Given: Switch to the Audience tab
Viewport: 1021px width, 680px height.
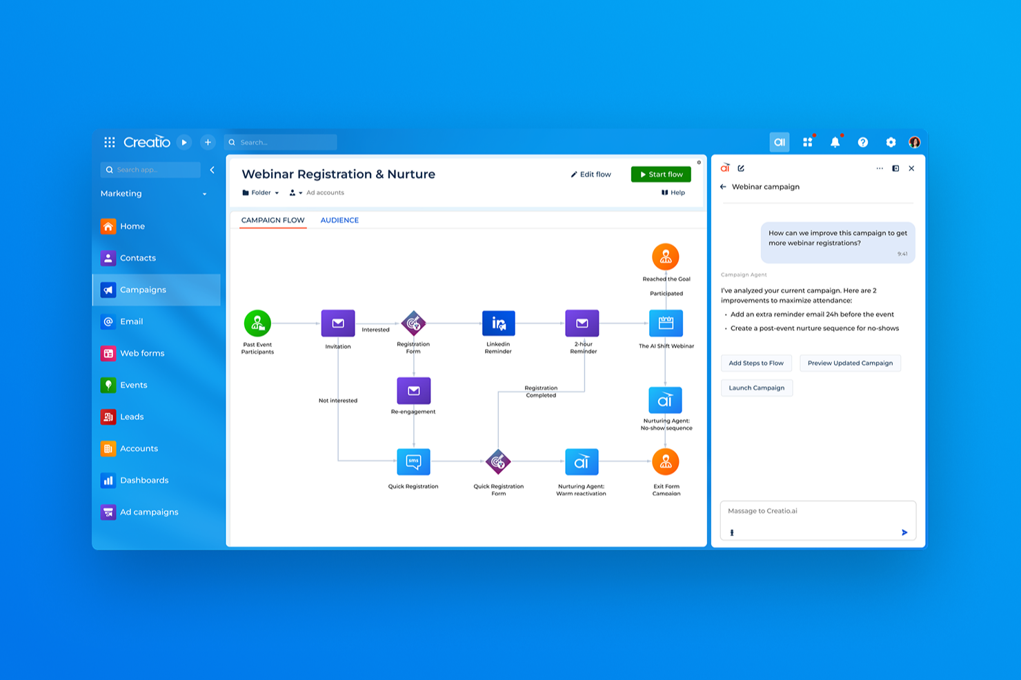Looking at the screenshot, I should (x=339, y=221).
